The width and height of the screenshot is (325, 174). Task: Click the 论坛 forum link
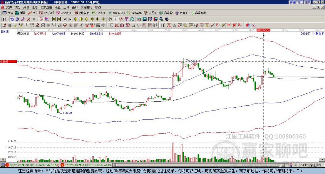300,2
